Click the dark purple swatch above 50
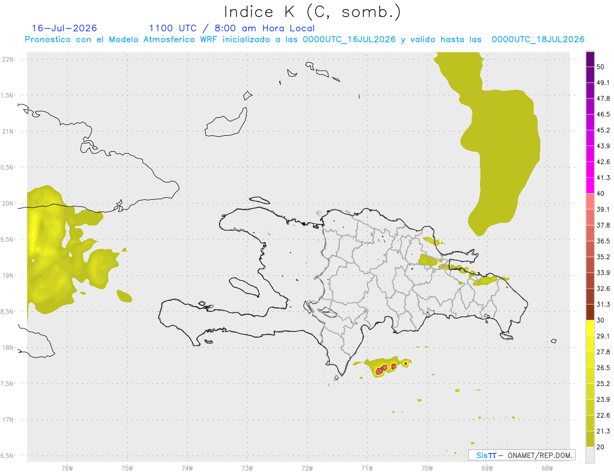 coord(590,59)
